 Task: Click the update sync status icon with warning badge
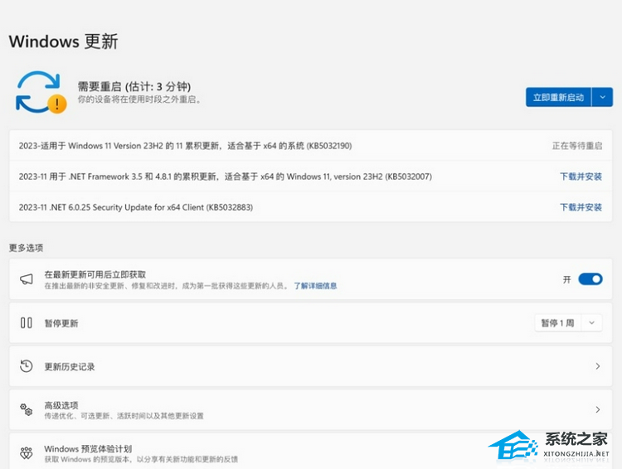tap(41, 92)
